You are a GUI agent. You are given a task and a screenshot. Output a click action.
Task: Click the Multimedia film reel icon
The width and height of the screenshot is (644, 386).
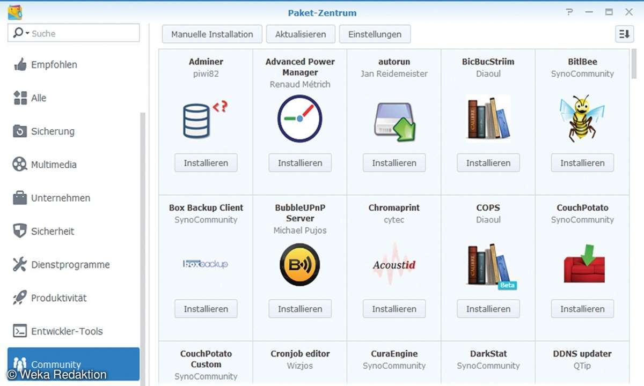tap(20, 165)
